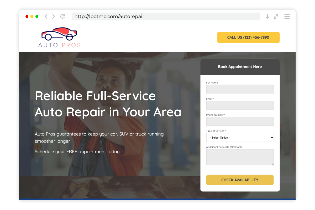Viewport: 315px width, 210px height.
Task: Click the Book Appointment Here header
Action: pyautogui.click(x=240, y=67)
